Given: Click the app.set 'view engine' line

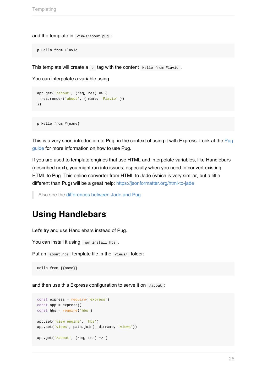Looking at the screenshot, I should point(68,322).
